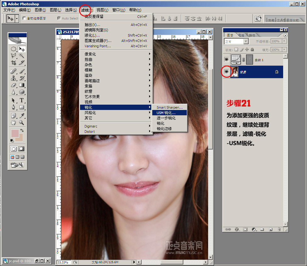Select the Zoom magnifier tool
Viewport: 307px width, 266px height.
[22, 123]
